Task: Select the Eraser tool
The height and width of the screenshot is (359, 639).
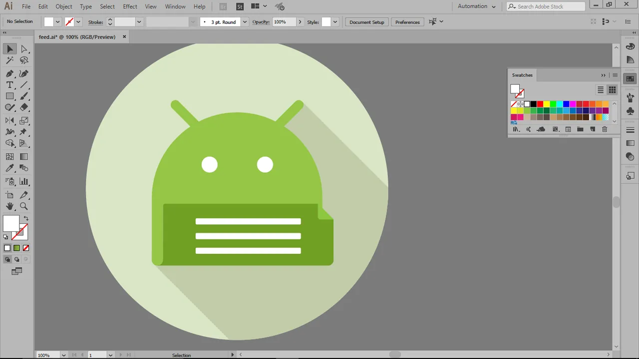Action: click(x=24, y=108)
